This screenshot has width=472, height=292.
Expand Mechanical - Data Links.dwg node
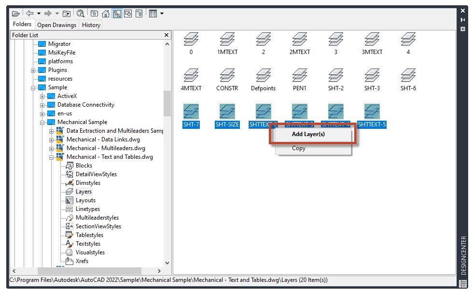(x=52, y=140)
